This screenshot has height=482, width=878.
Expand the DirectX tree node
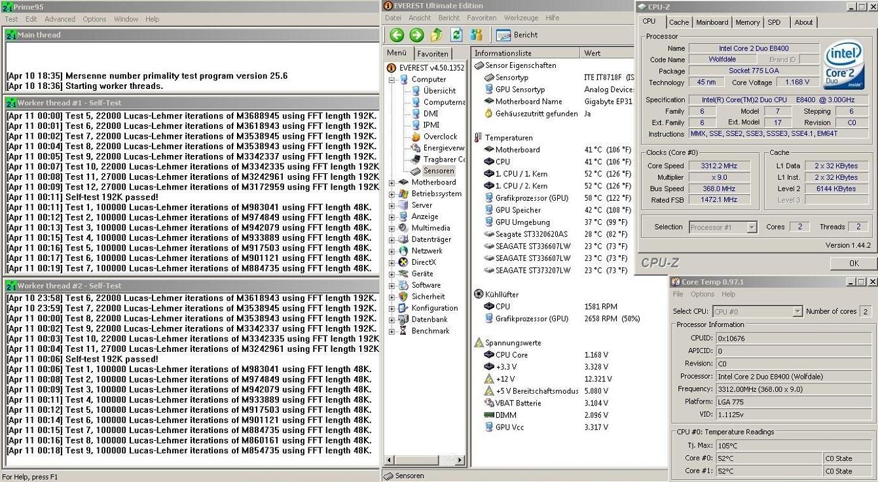[x=392, y=262]
